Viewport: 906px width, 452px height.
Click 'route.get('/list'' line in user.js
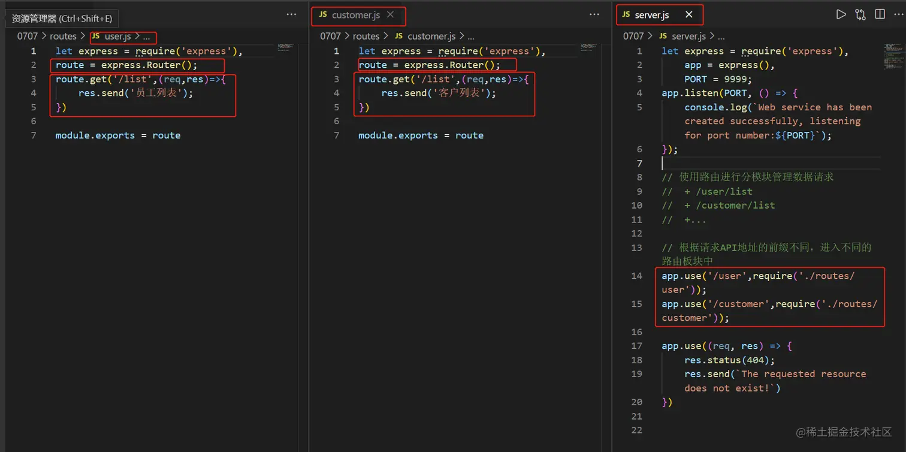tap(141, 79)
